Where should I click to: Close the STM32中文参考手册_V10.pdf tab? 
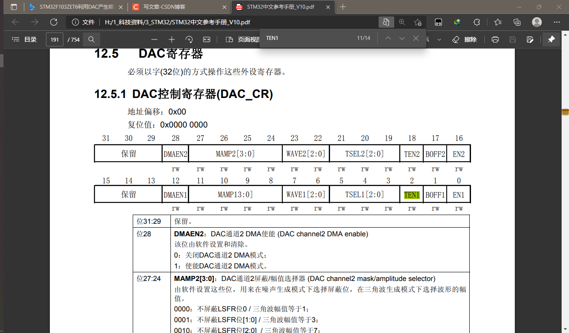pos(328,7)
